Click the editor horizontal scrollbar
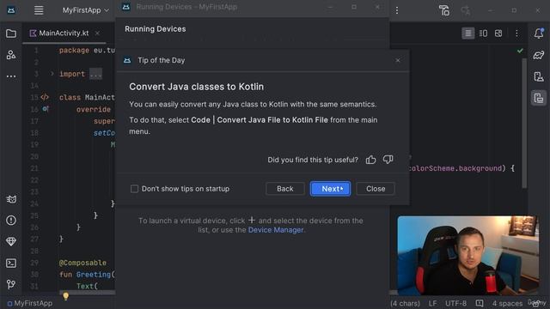Image resolution: width=550 pixels, height=309 pixels. click(87, 293)
